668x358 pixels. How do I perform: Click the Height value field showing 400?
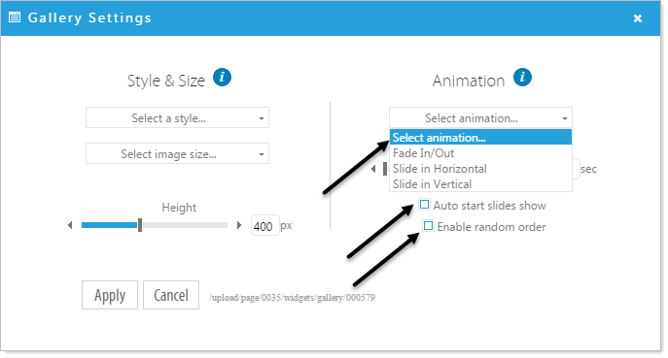point(264,226)
